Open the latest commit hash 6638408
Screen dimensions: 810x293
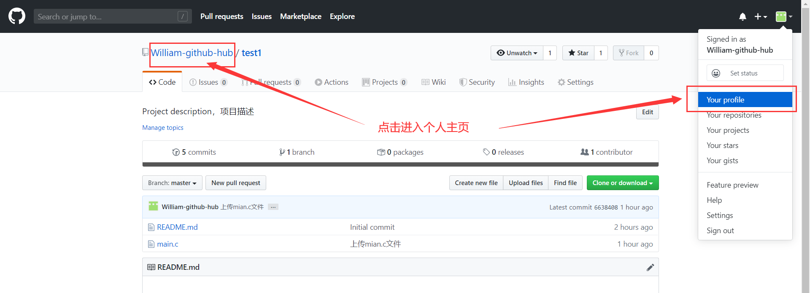tap(606, 207)
